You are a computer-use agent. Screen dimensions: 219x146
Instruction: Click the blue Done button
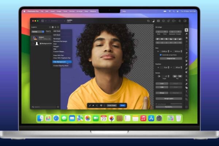[123, 105]
